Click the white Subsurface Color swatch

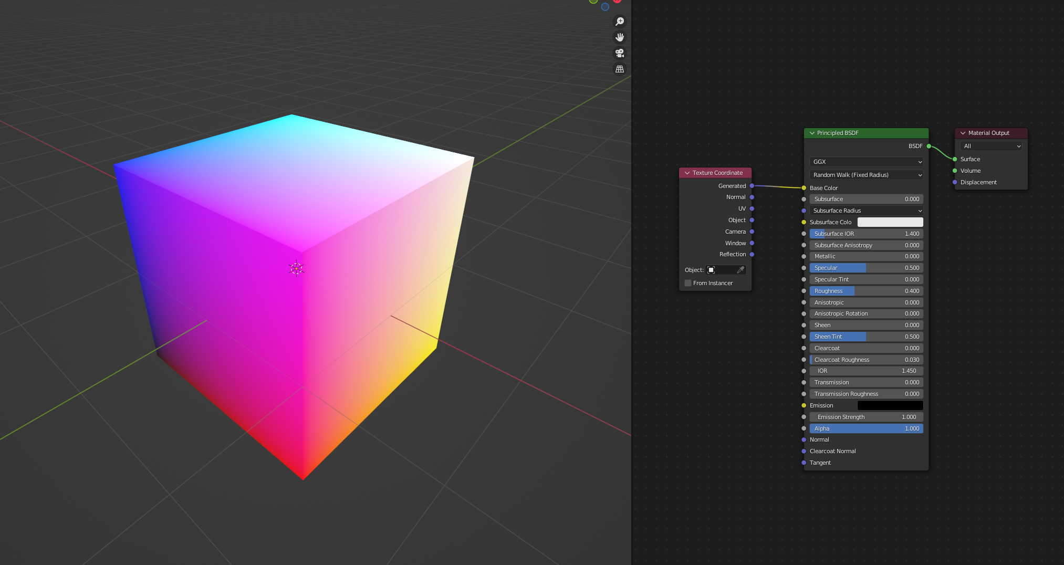click(x=890, y=222)
